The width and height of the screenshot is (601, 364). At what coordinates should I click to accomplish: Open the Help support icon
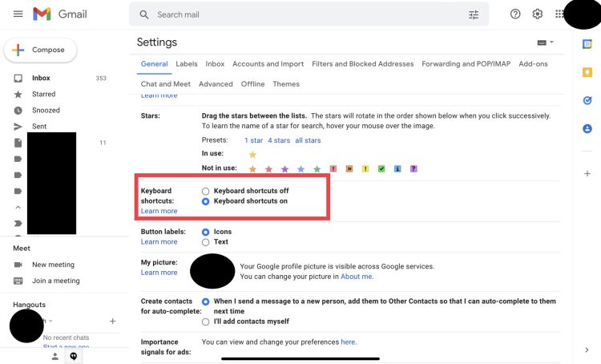pos(515,14)
